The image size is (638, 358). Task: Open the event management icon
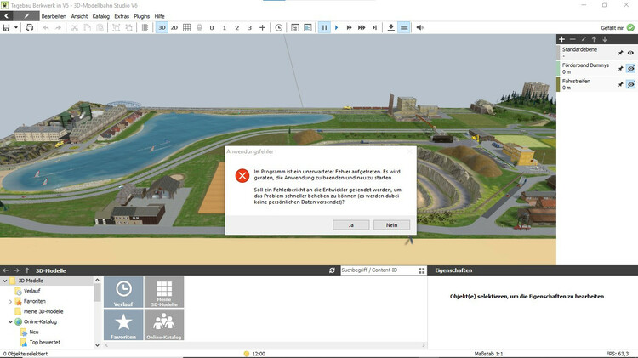click(295, 28)
